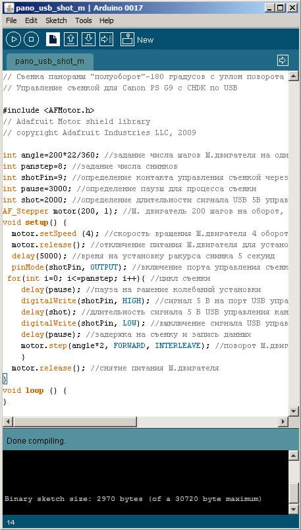Viewport: 301px width, 530px height.
Task: Open the Help menu
Action: 107,20
